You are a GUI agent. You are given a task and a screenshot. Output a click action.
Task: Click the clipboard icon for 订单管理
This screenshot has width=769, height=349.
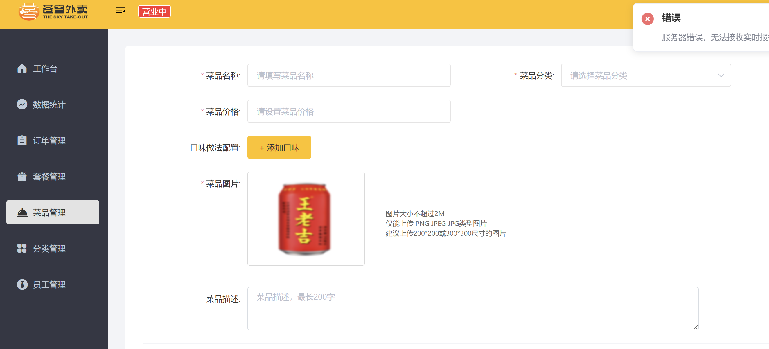pos(22,140)
